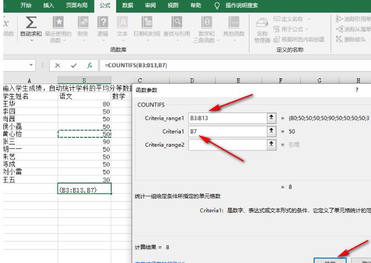
Task: Collapse dialog using Criteria_range1 range selector
Action: pyautogui.click(x=271, y=118)
